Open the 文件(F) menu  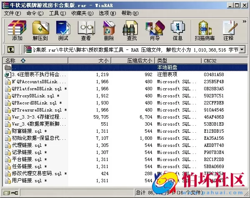pos(12,13)
